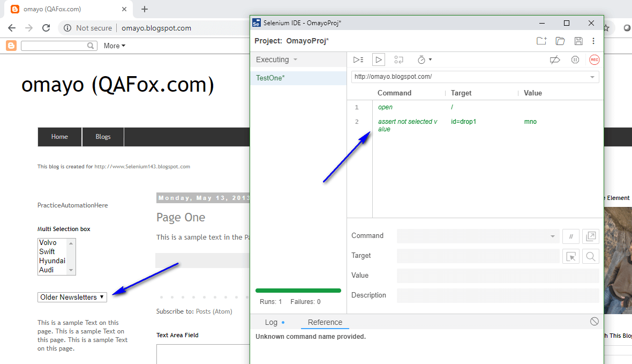Start recording with REC button
The height and width of the screenshot is (364, 632).
(594, 60)
